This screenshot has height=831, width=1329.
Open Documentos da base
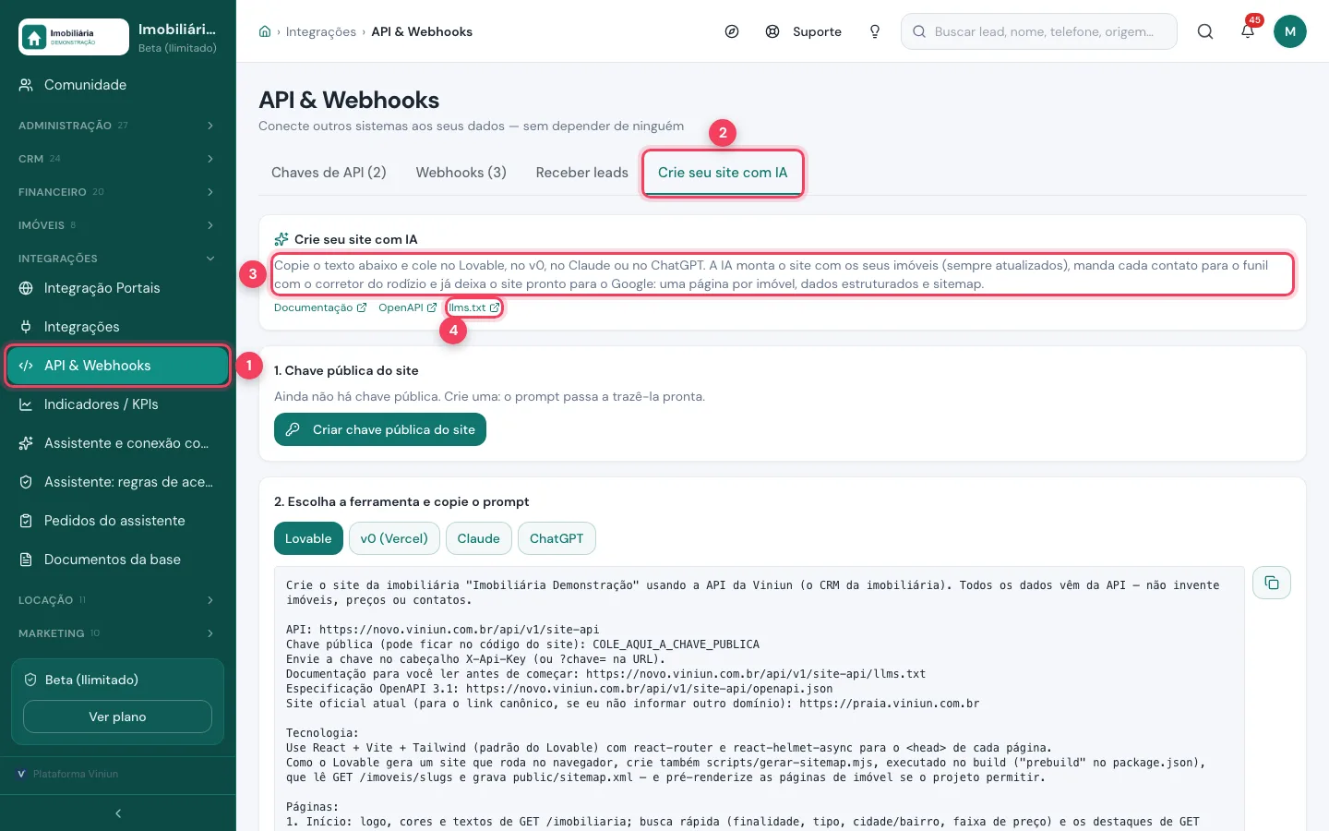coord(118,560)
